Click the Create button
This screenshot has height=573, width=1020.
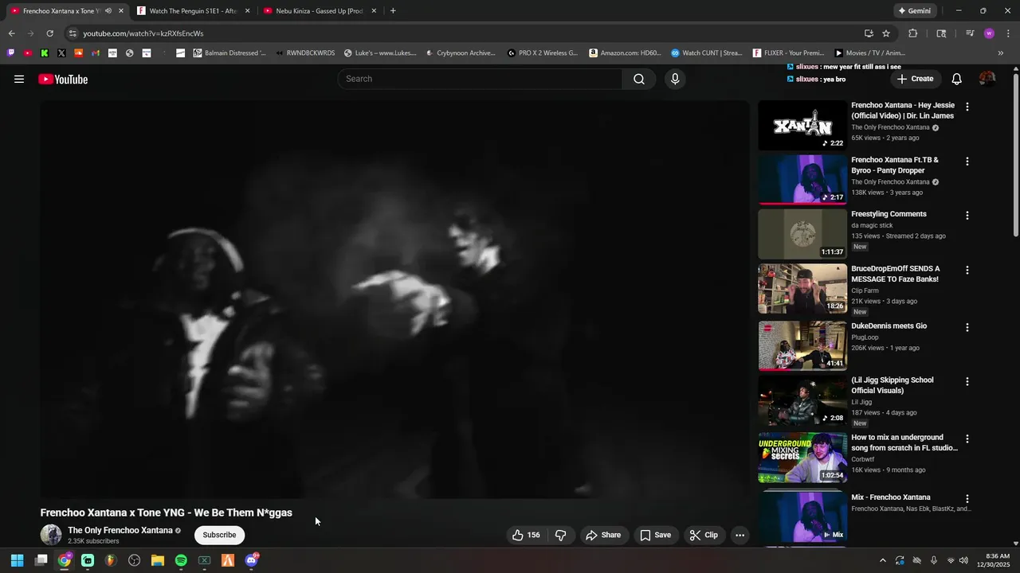coord(914,79)
